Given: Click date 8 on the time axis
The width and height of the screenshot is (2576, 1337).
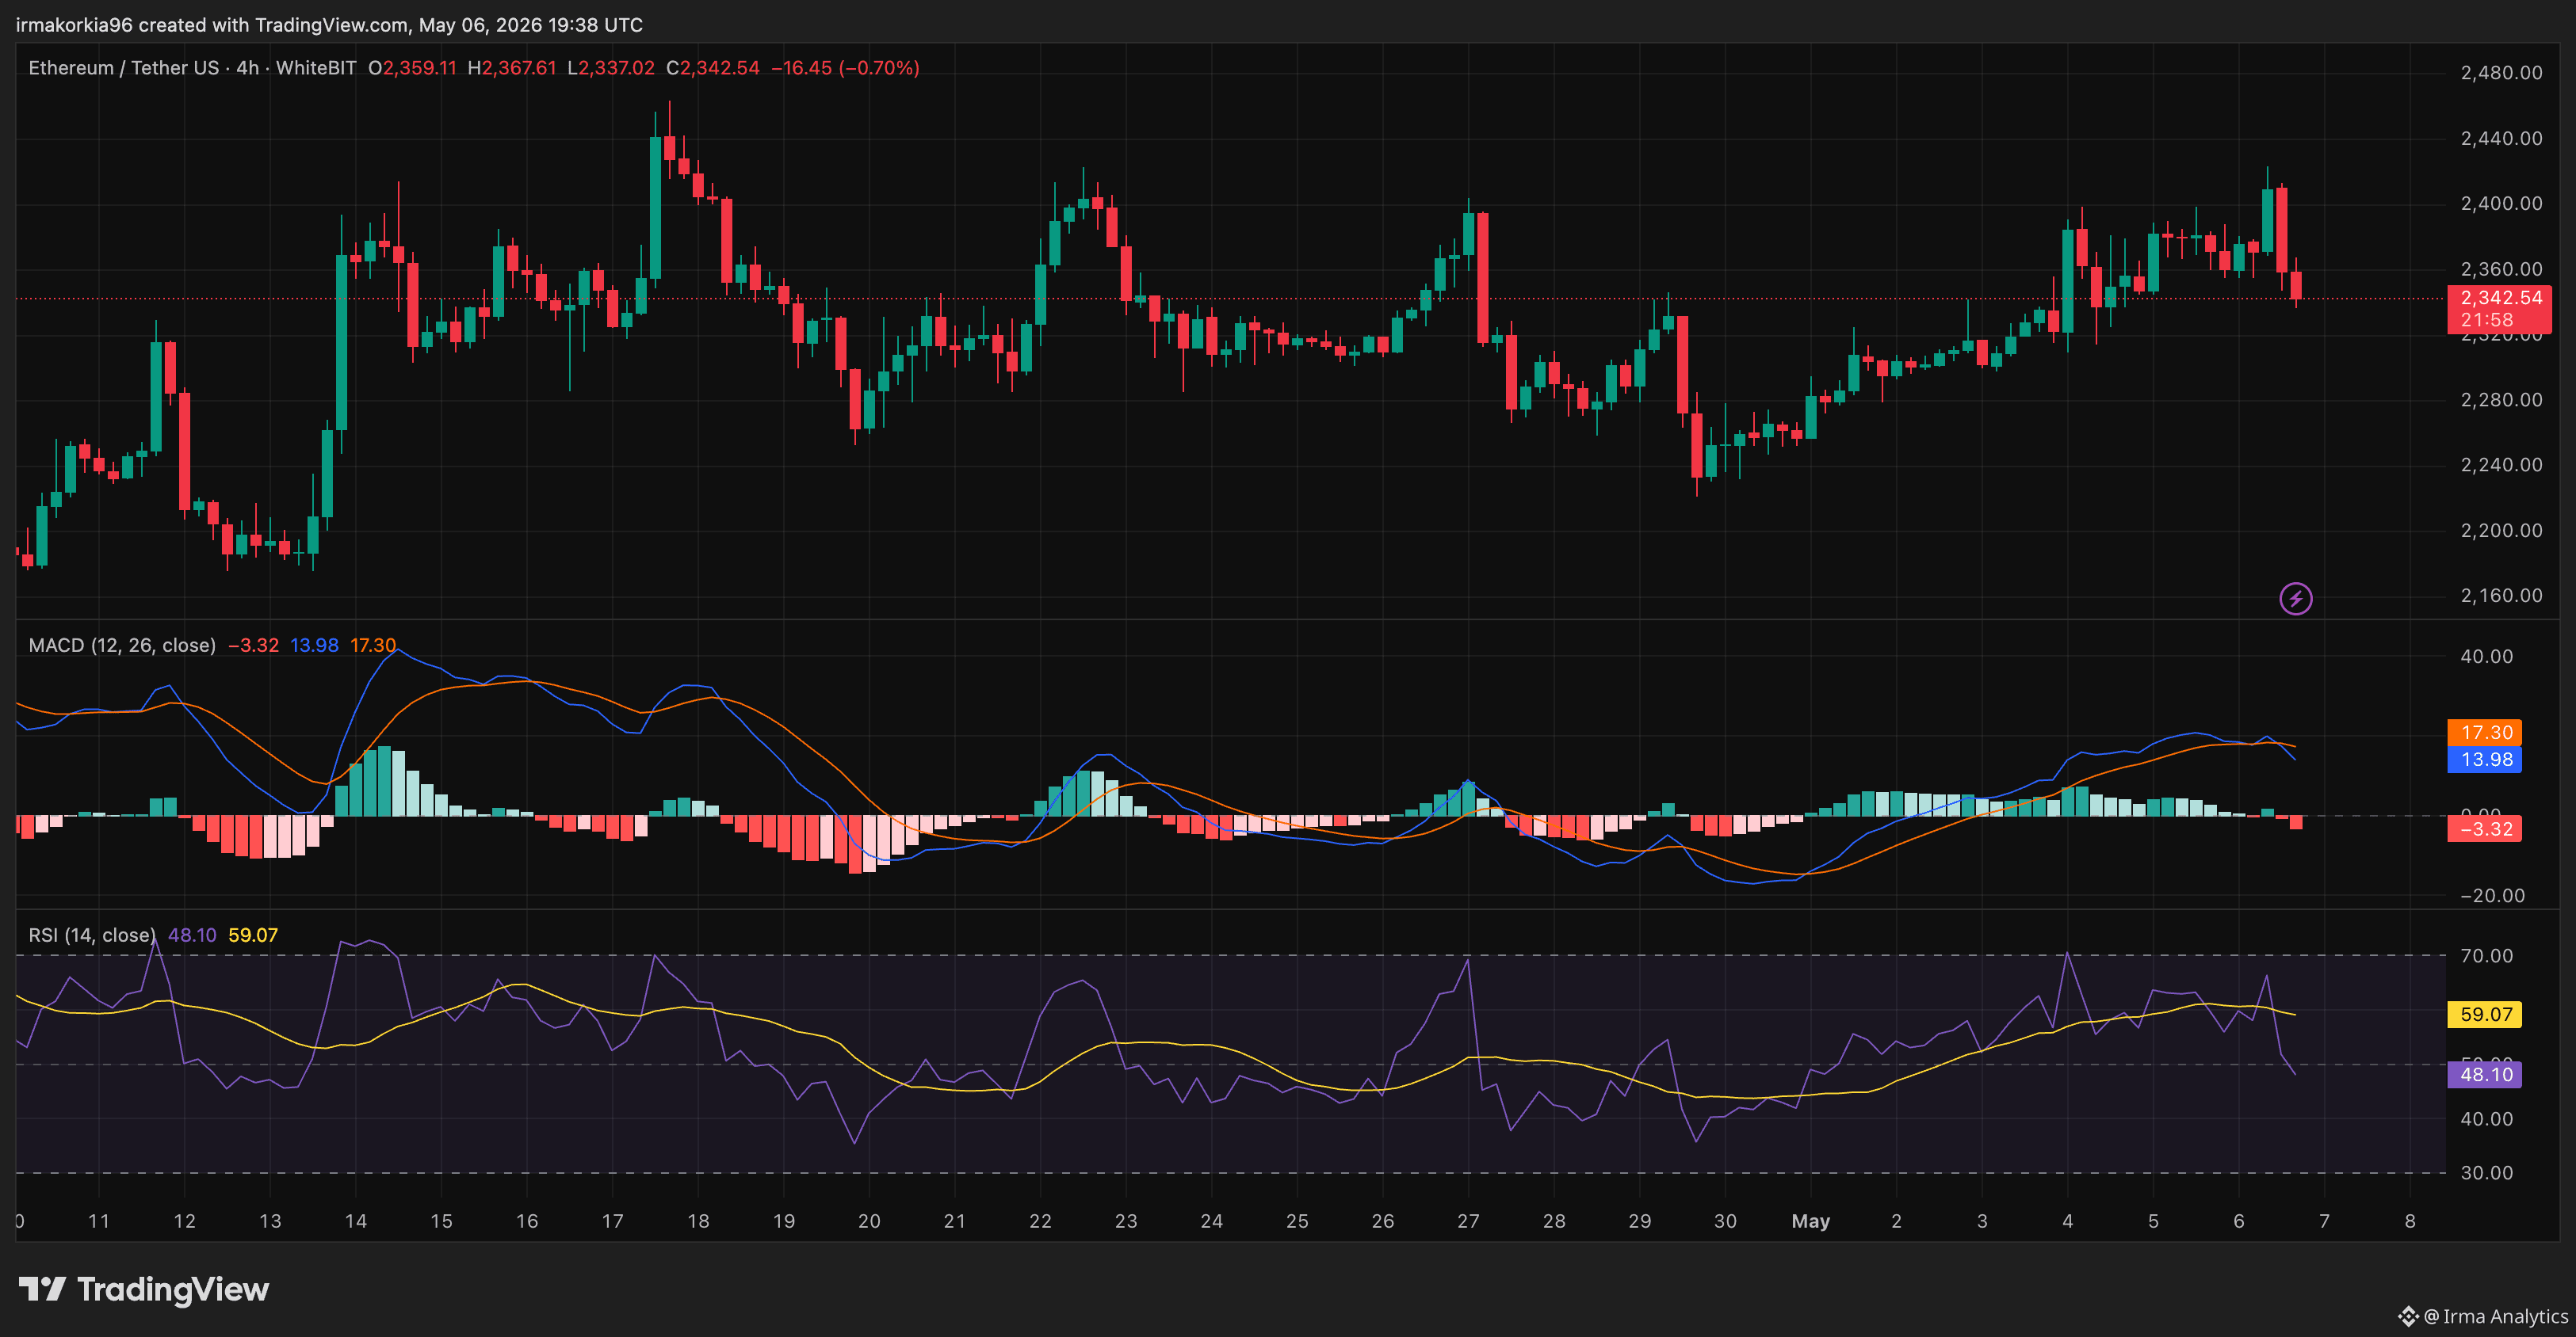Looking at the screenshot, I should pos(2410,1221).
